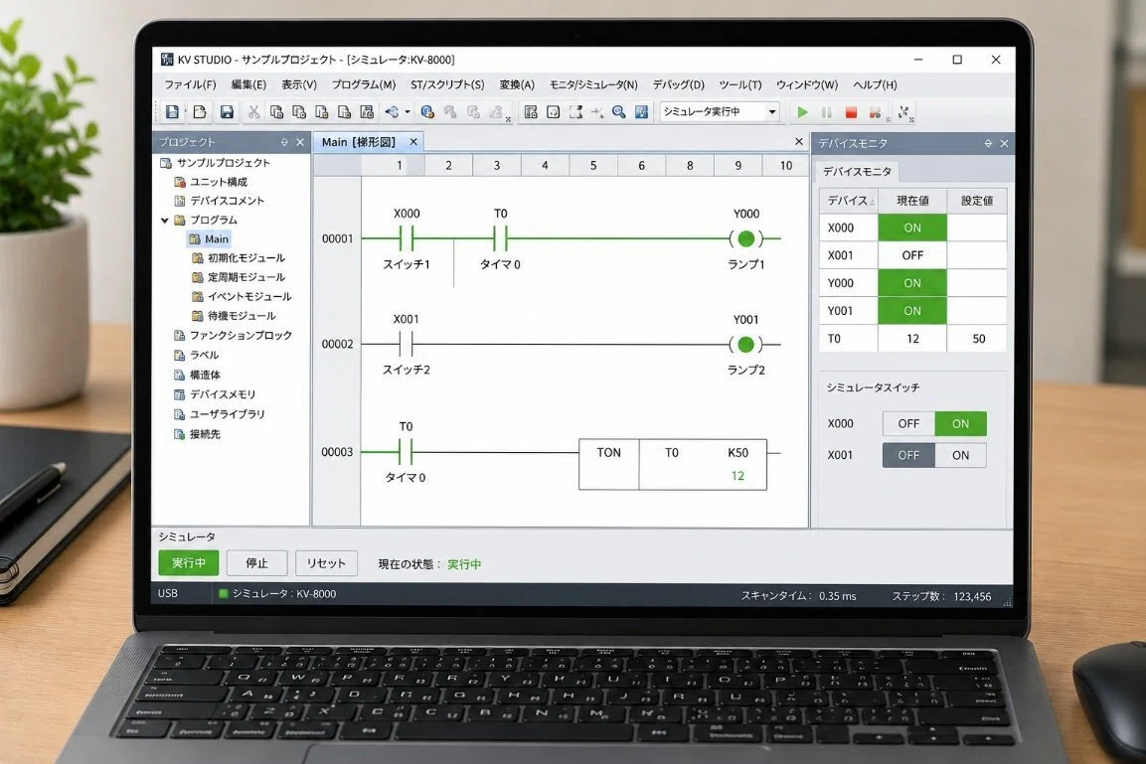Switch X001 simulator switch to ON
Screen dimensions: 1146x764
(x=960, y=455)
